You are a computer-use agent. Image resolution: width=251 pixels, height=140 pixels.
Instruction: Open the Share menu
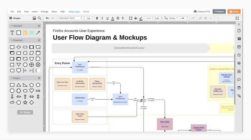[54, 12]
